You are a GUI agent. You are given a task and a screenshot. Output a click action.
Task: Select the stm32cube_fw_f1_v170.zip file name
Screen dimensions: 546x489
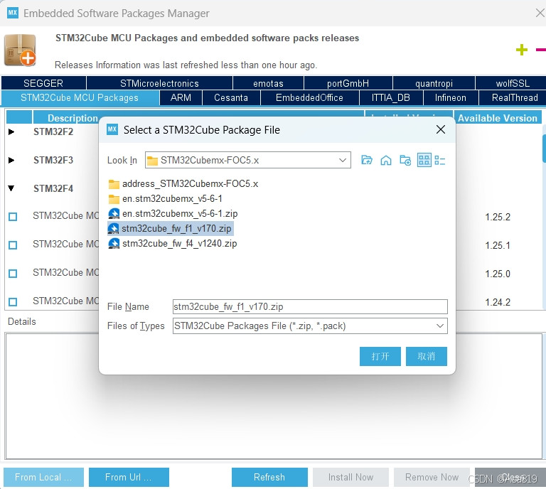(x=176, y=228)
